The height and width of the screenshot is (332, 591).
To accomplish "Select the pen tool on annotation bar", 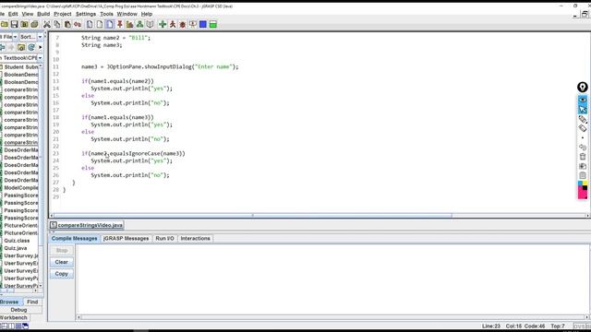I will point(583,119).
